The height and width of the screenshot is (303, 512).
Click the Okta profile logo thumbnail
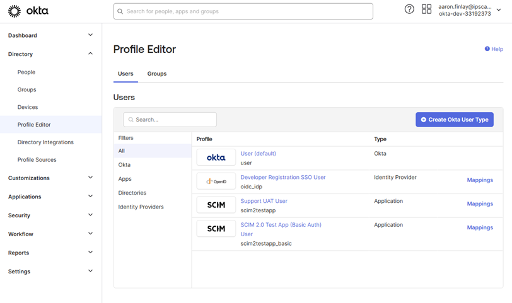(x=216, y=157)
